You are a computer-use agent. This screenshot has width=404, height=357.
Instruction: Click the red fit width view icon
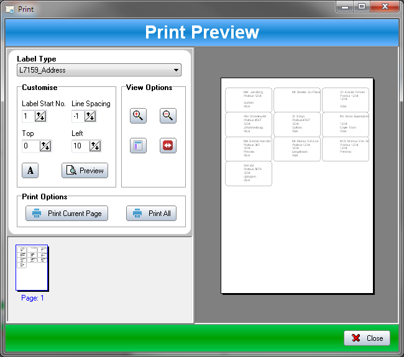168,146
